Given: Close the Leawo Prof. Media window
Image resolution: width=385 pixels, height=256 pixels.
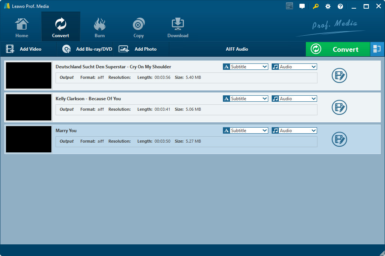Looking at the screenshot, I should click(x=379, y=6).
